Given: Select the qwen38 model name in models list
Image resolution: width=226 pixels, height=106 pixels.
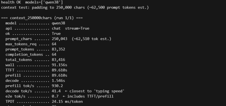Looking at the screenshot, I should pos(52,2).
